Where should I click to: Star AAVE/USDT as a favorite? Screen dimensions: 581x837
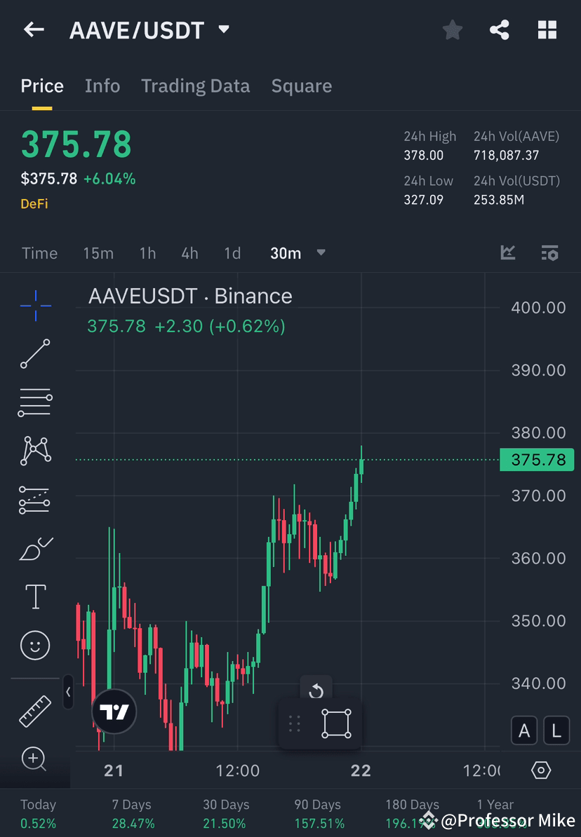click(452, 29)
